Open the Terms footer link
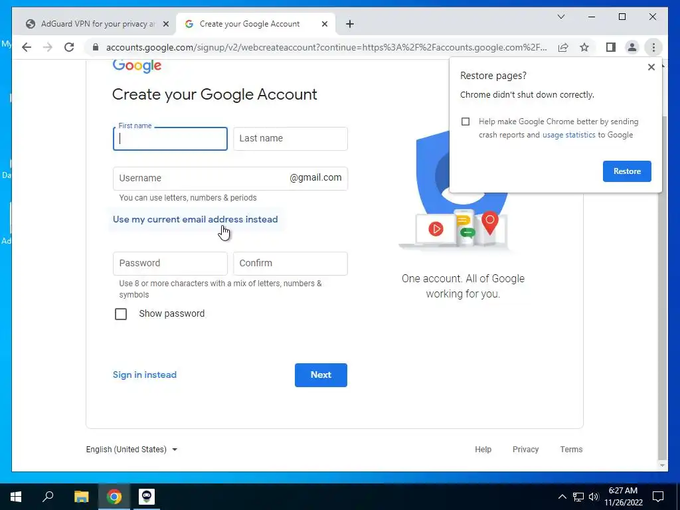The height and width of the screenshot is (510, 680). pos(571,450)
